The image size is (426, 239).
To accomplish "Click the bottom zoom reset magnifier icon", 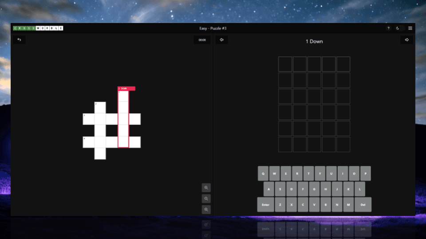I will [206, 209].
